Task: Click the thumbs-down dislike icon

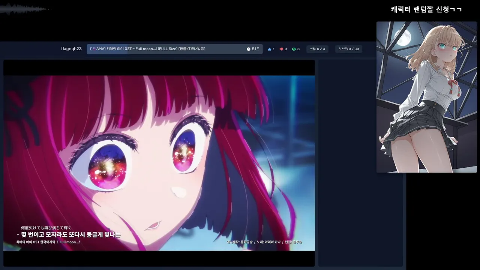Action: click(281, 49)
